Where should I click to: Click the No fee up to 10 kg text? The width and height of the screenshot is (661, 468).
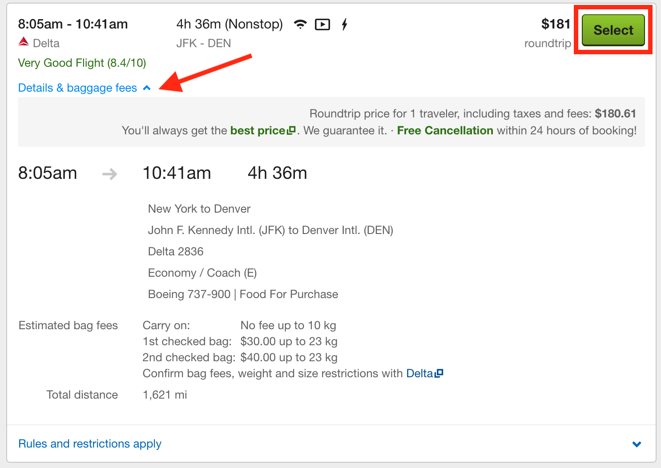coord(288,326)
